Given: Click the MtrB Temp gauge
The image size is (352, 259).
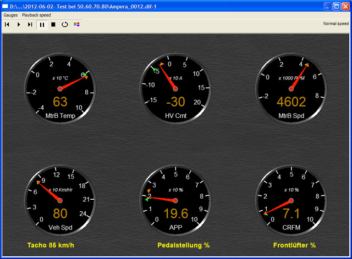Looking at the screenshot, I should coord(60,88).
